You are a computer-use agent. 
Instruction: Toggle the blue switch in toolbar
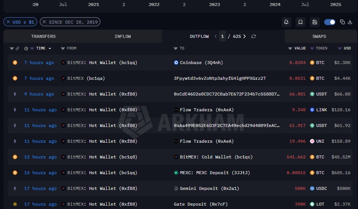click(330, 22)
